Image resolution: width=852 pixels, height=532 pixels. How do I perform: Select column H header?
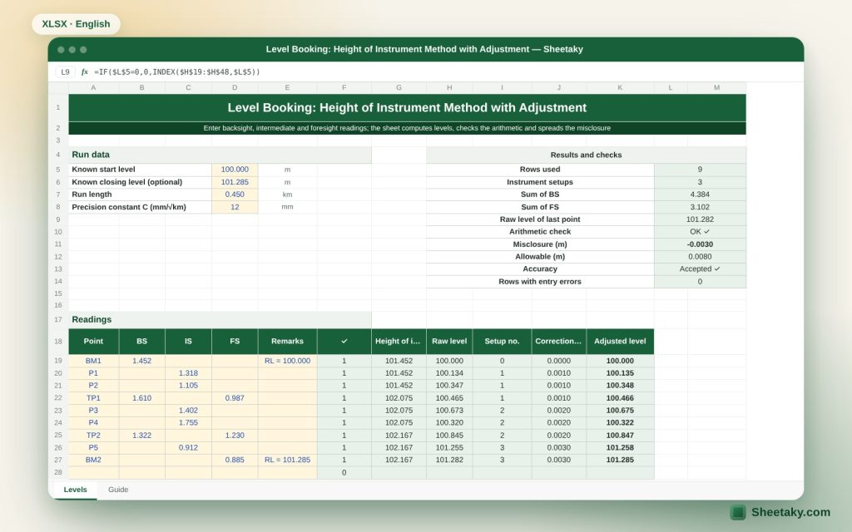[449, 87]
